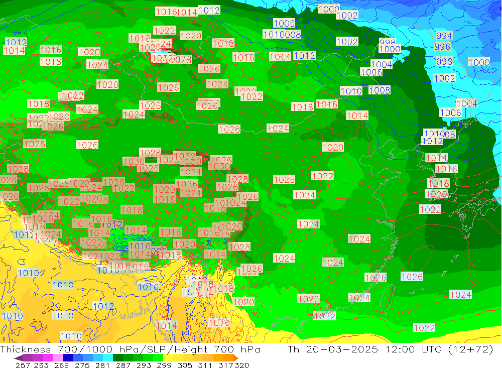502x368 pixels.
Task: Click the legend value 299
Action: pyautogui.click(x=164, y=365)
